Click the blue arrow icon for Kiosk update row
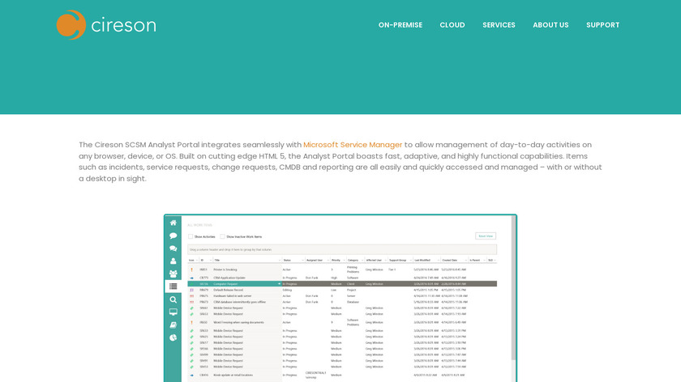The width and height of the screenshot is (681, 382). click(x=191, y=376)
